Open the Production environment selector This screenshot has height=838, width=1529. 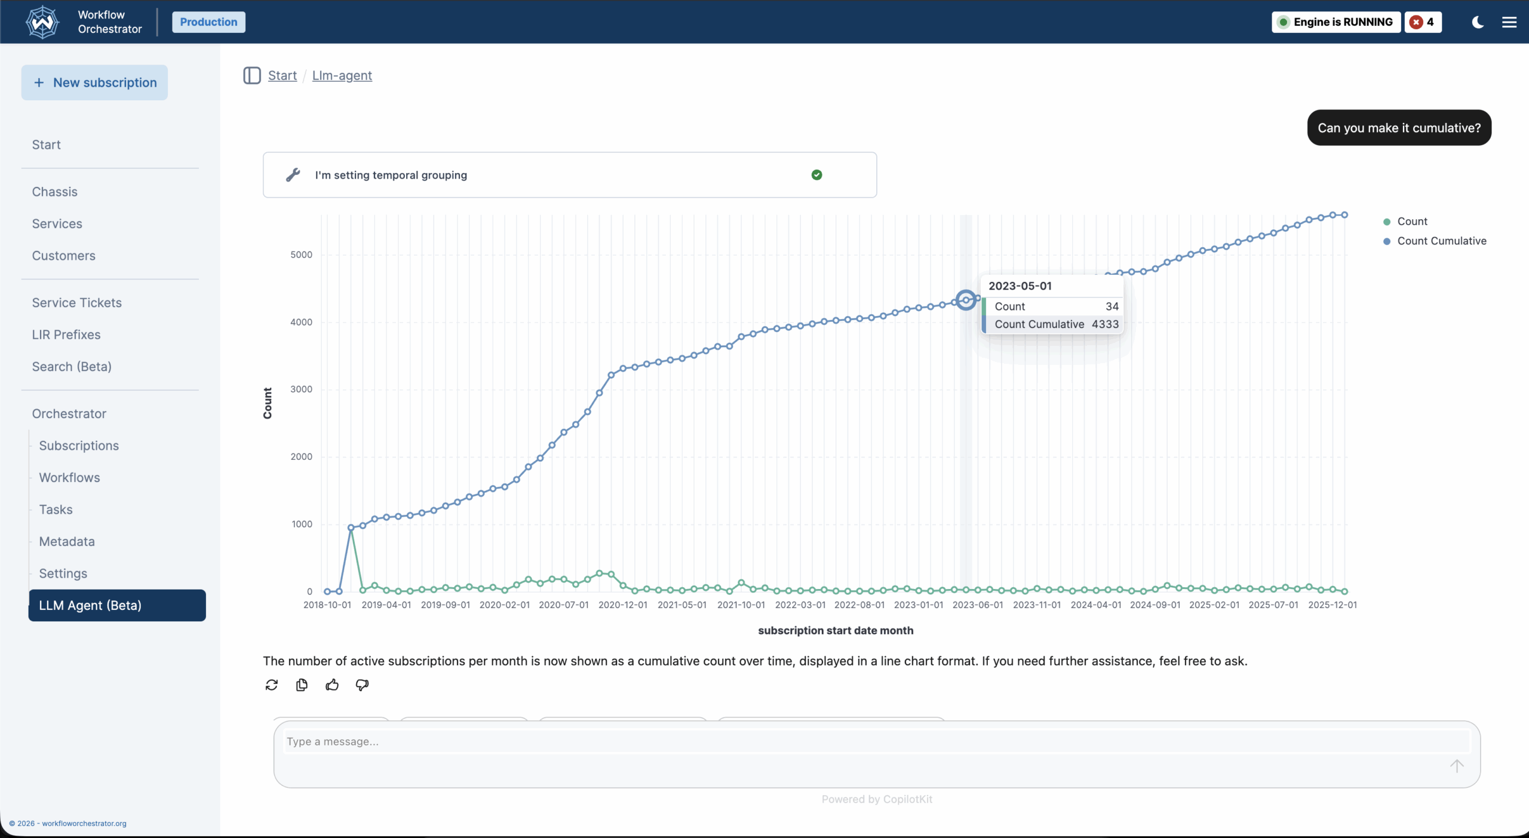(x=208, y=22)
